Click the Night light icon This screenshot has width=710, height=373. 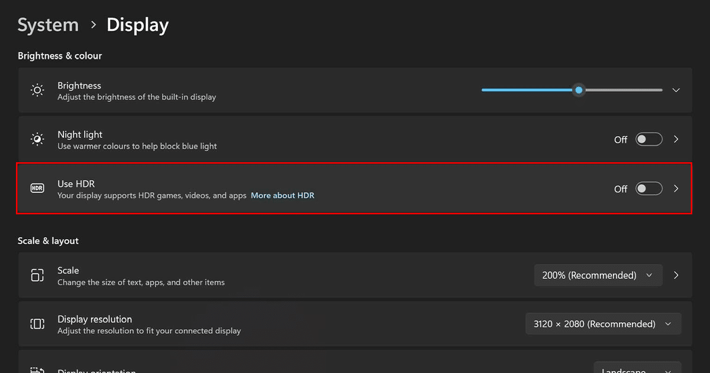(37, 140)
